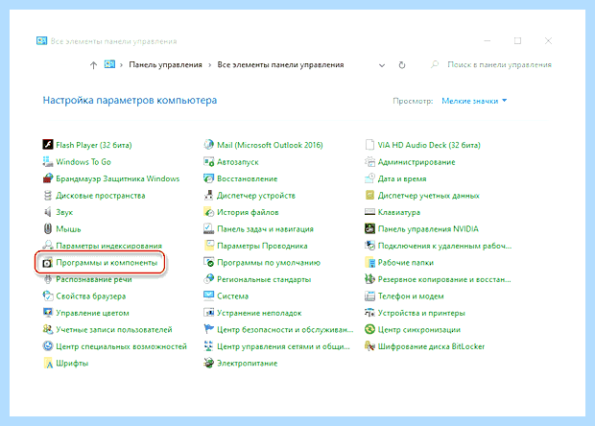Open VIA HD Audio Deck (32 бита) link
The width and height of the screenshot is (595, 426).
(x=429, y=145)
